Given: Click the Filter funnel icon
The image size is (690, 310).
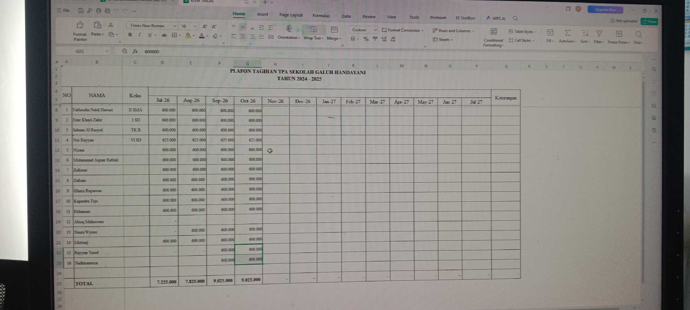Looking at the screenshot, I should (599, 33).
